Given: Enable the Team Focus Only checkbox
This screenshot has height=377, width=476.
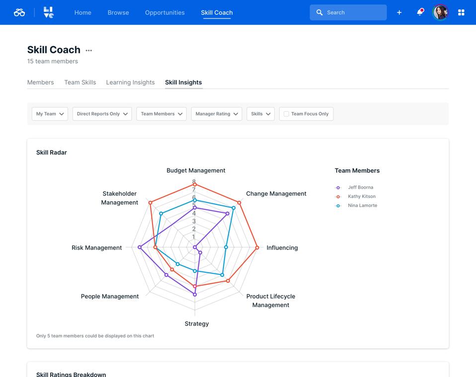Looking at the screenshot, I should (286, 114).
